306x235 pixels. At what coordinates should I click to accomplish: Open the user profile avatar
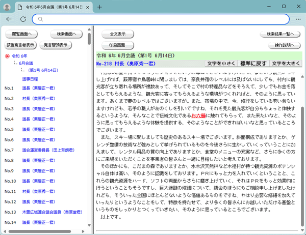click(7, 7)
